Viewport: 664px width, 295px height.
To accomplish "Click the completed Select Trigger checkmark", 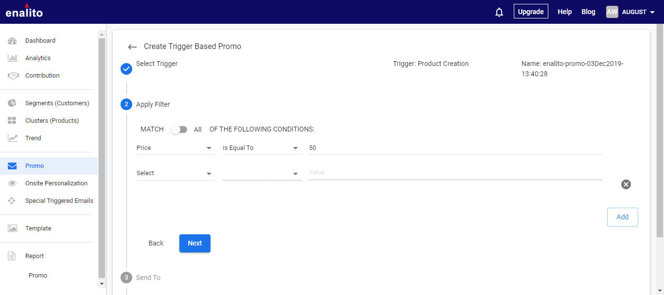I will click(x=126, y=69).
